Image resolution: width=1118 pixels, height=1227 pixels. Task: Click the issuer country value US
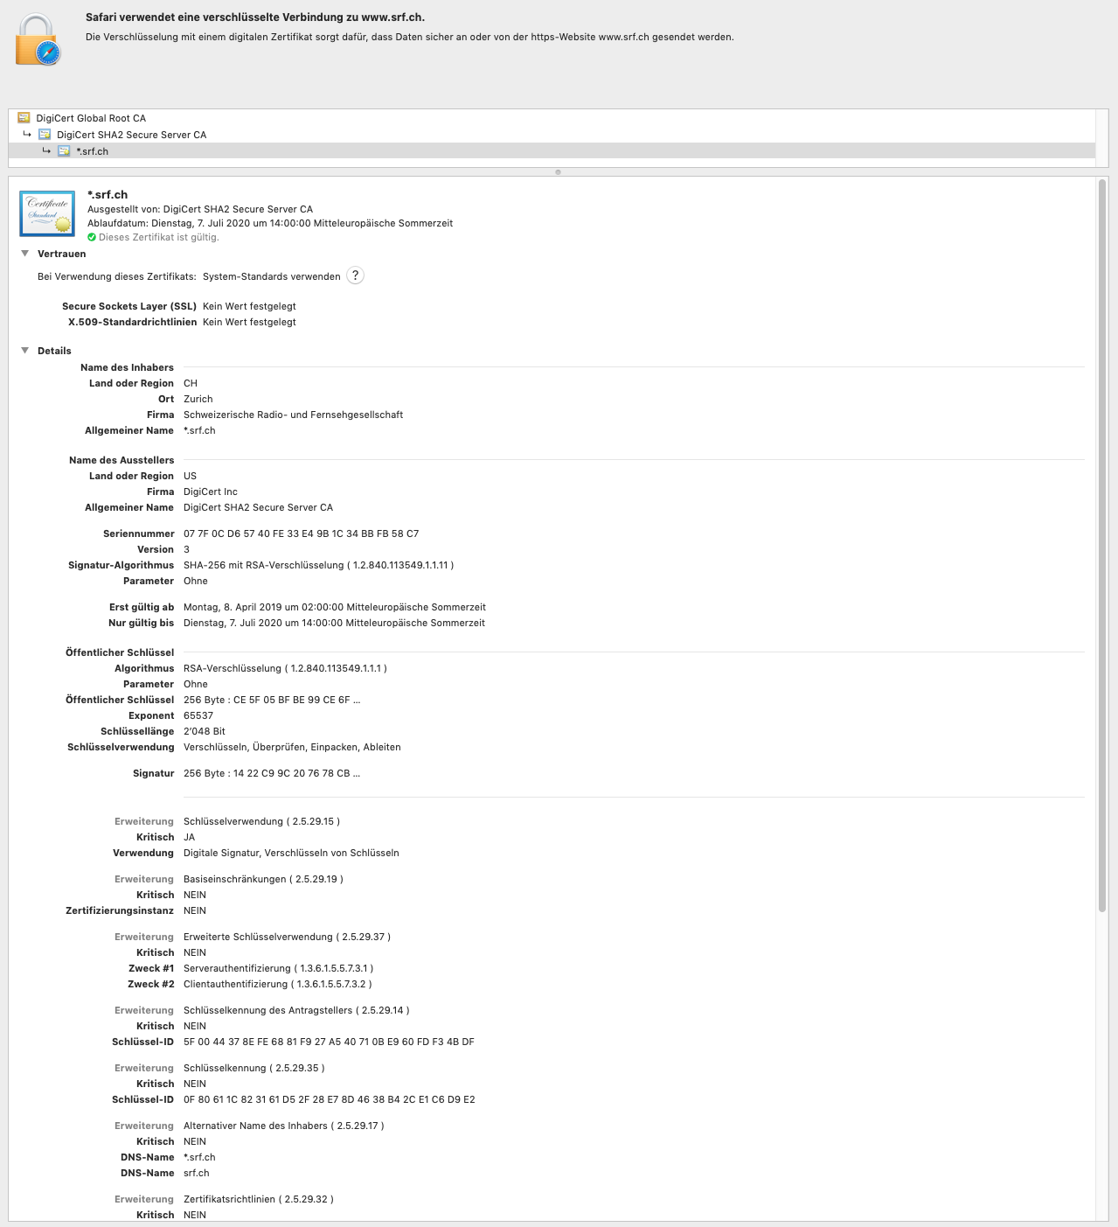190,476
